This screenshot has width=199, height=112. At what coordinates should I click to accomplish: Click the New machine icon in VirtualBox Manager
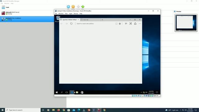click(68, 7)
